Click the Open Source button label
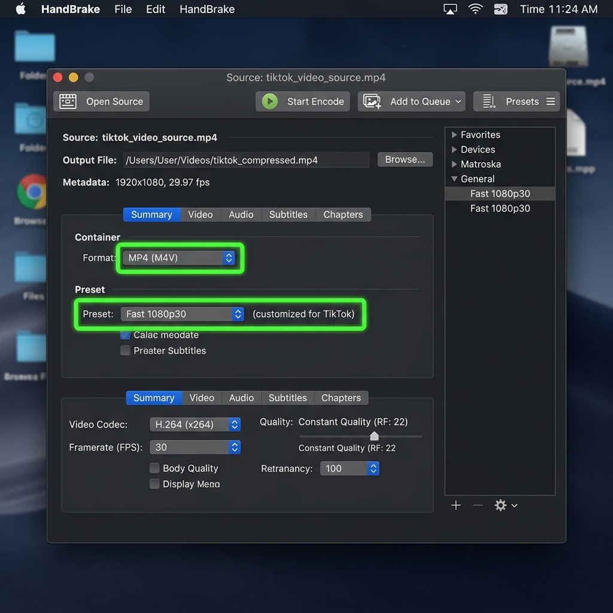Image resolution: width=613 pixels, height=613 pixels. [x=114, y=102]
